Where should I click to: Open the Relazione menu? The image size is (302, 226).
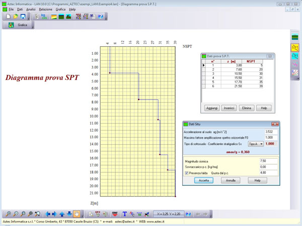pos(45,9)
